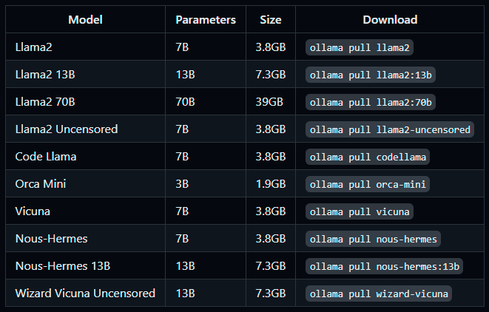
Task: Click the 'ollama pull llama2:70b' command
Action: tap(371, 102)
